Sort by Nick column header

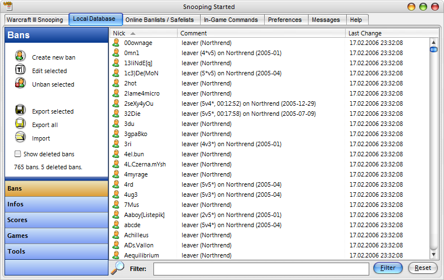click(x=143, y=33)
